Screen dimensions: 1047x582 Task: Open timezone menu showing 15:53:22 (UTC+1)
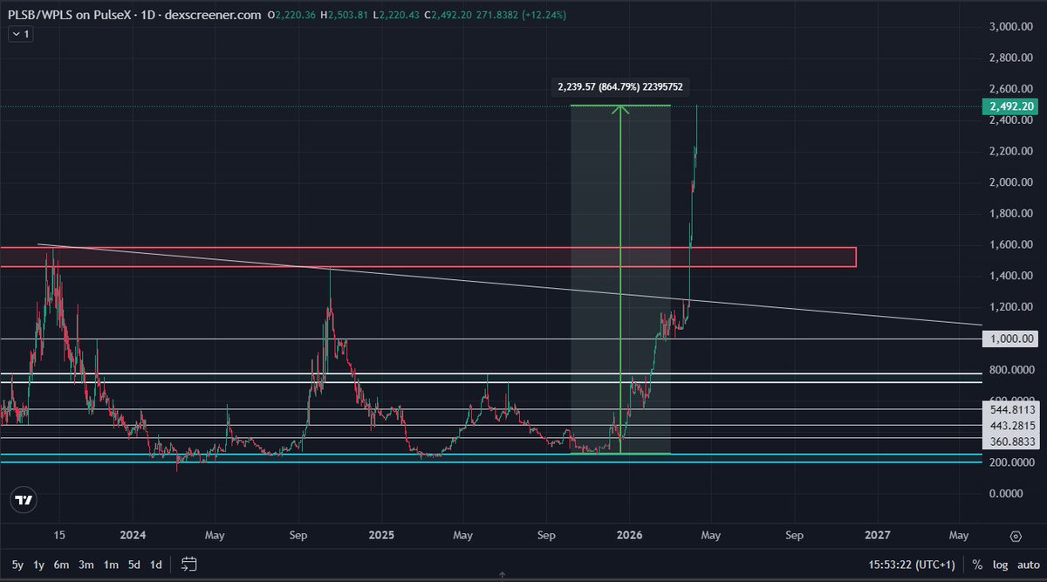click(913, 565)
